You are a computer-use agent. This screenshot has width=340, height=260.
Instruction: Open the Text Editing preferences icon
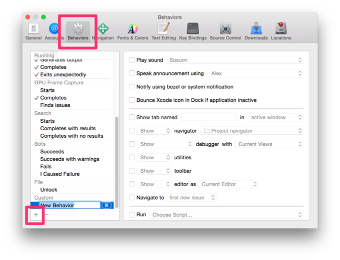[163, 28]
